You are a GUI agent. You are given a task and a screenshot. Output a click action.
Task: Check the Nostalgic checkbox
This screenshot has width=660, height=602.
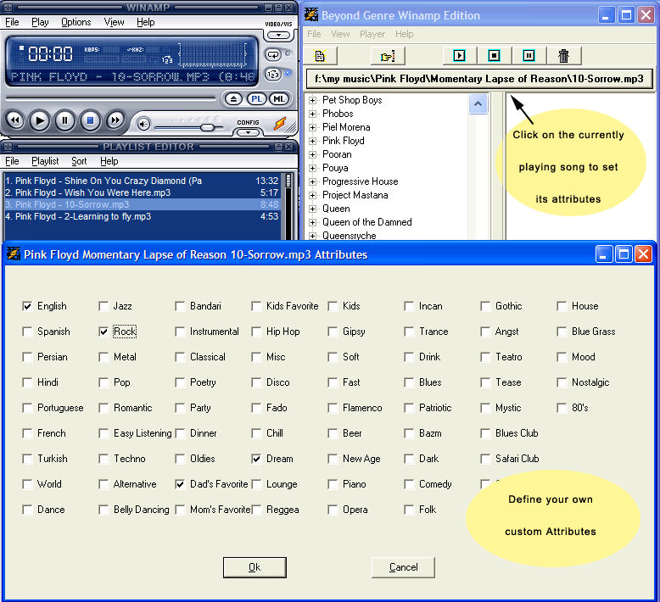click(562, 382)
